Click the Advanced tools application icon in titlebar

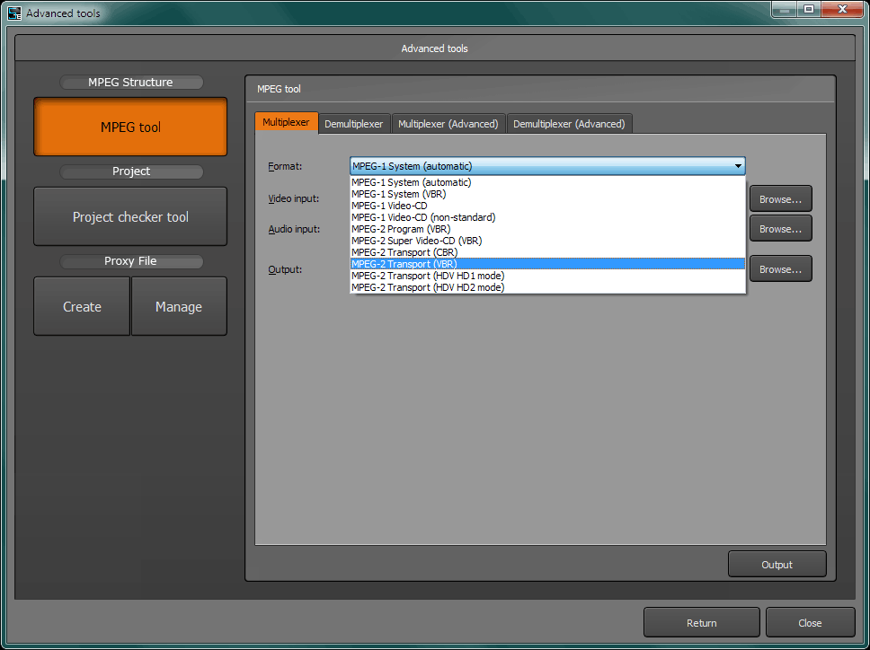click(14, 13)
